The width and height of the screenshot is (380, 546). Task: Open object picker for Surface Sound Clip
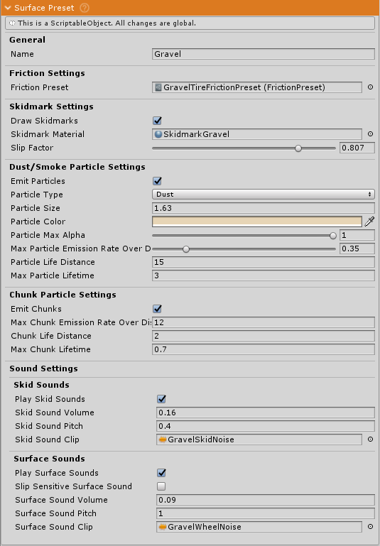(x=370, y=527)
